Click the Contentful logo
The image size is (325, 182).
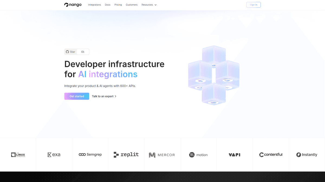tap(271, 155)
